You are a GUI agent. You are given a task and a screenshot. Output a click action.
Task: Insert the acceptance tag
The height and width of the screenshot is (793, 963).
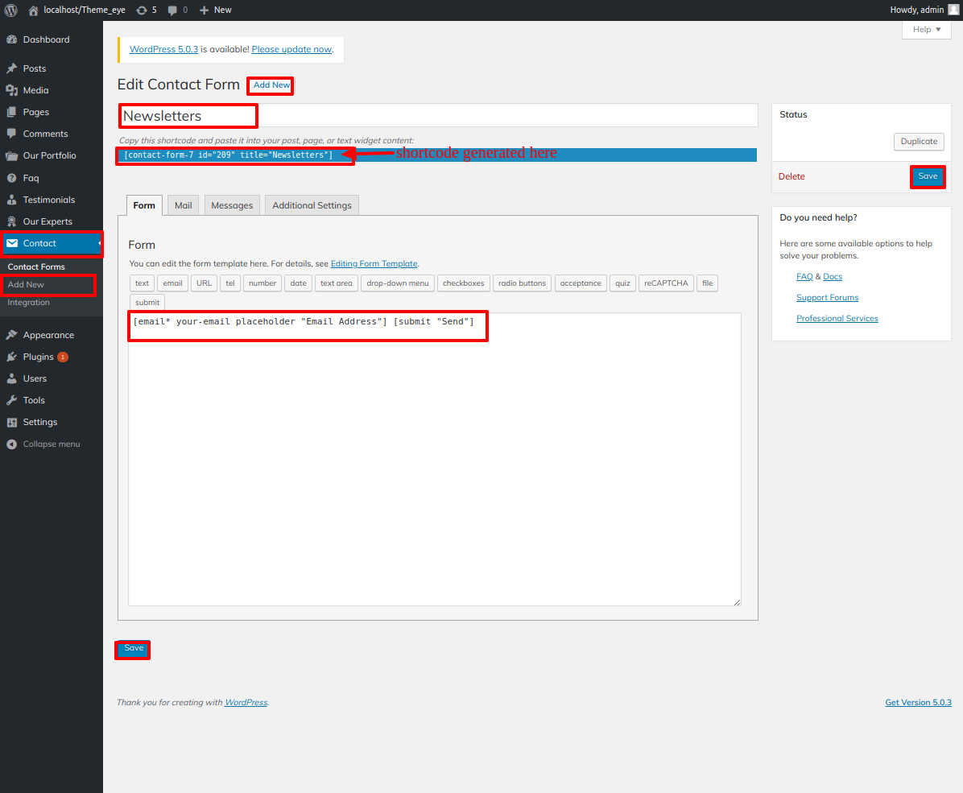[581, 283]
